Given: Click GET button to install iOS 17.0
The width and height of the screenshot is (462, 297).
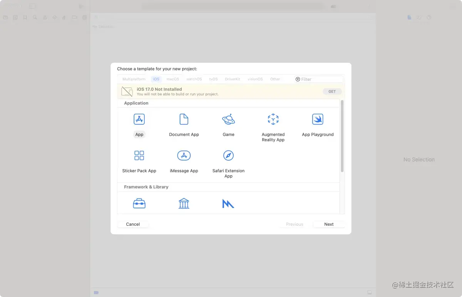Looking at the screenshot, I should point(332,92).
